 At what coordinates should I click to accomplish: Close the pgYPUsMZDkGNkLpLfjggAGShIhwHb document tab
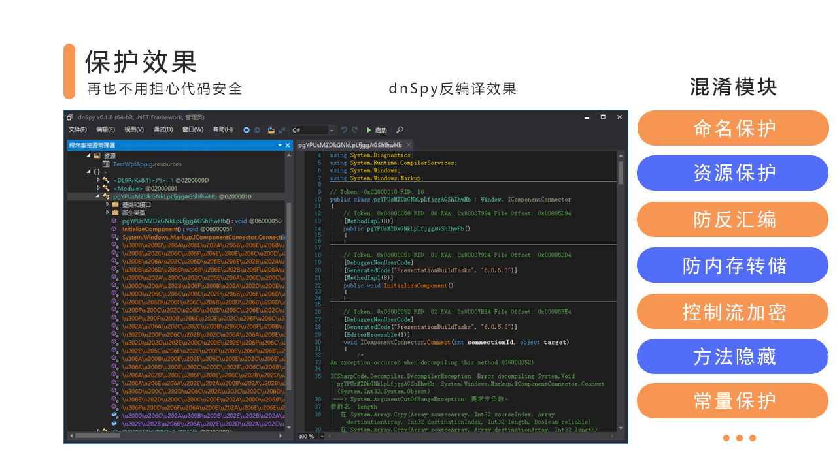409,145
